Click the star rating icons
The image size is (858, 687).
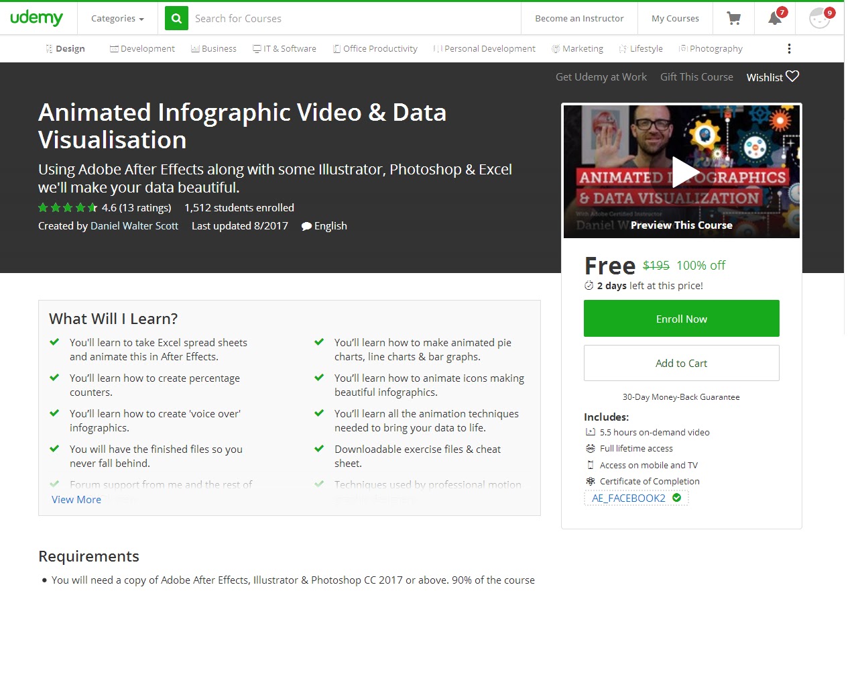click(68, 208)
